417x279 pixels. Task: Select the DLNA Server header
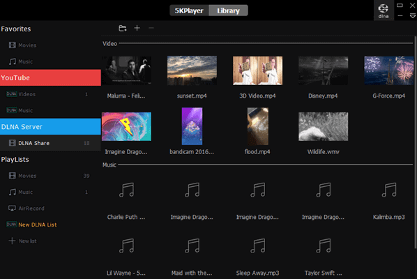[50, 127]
